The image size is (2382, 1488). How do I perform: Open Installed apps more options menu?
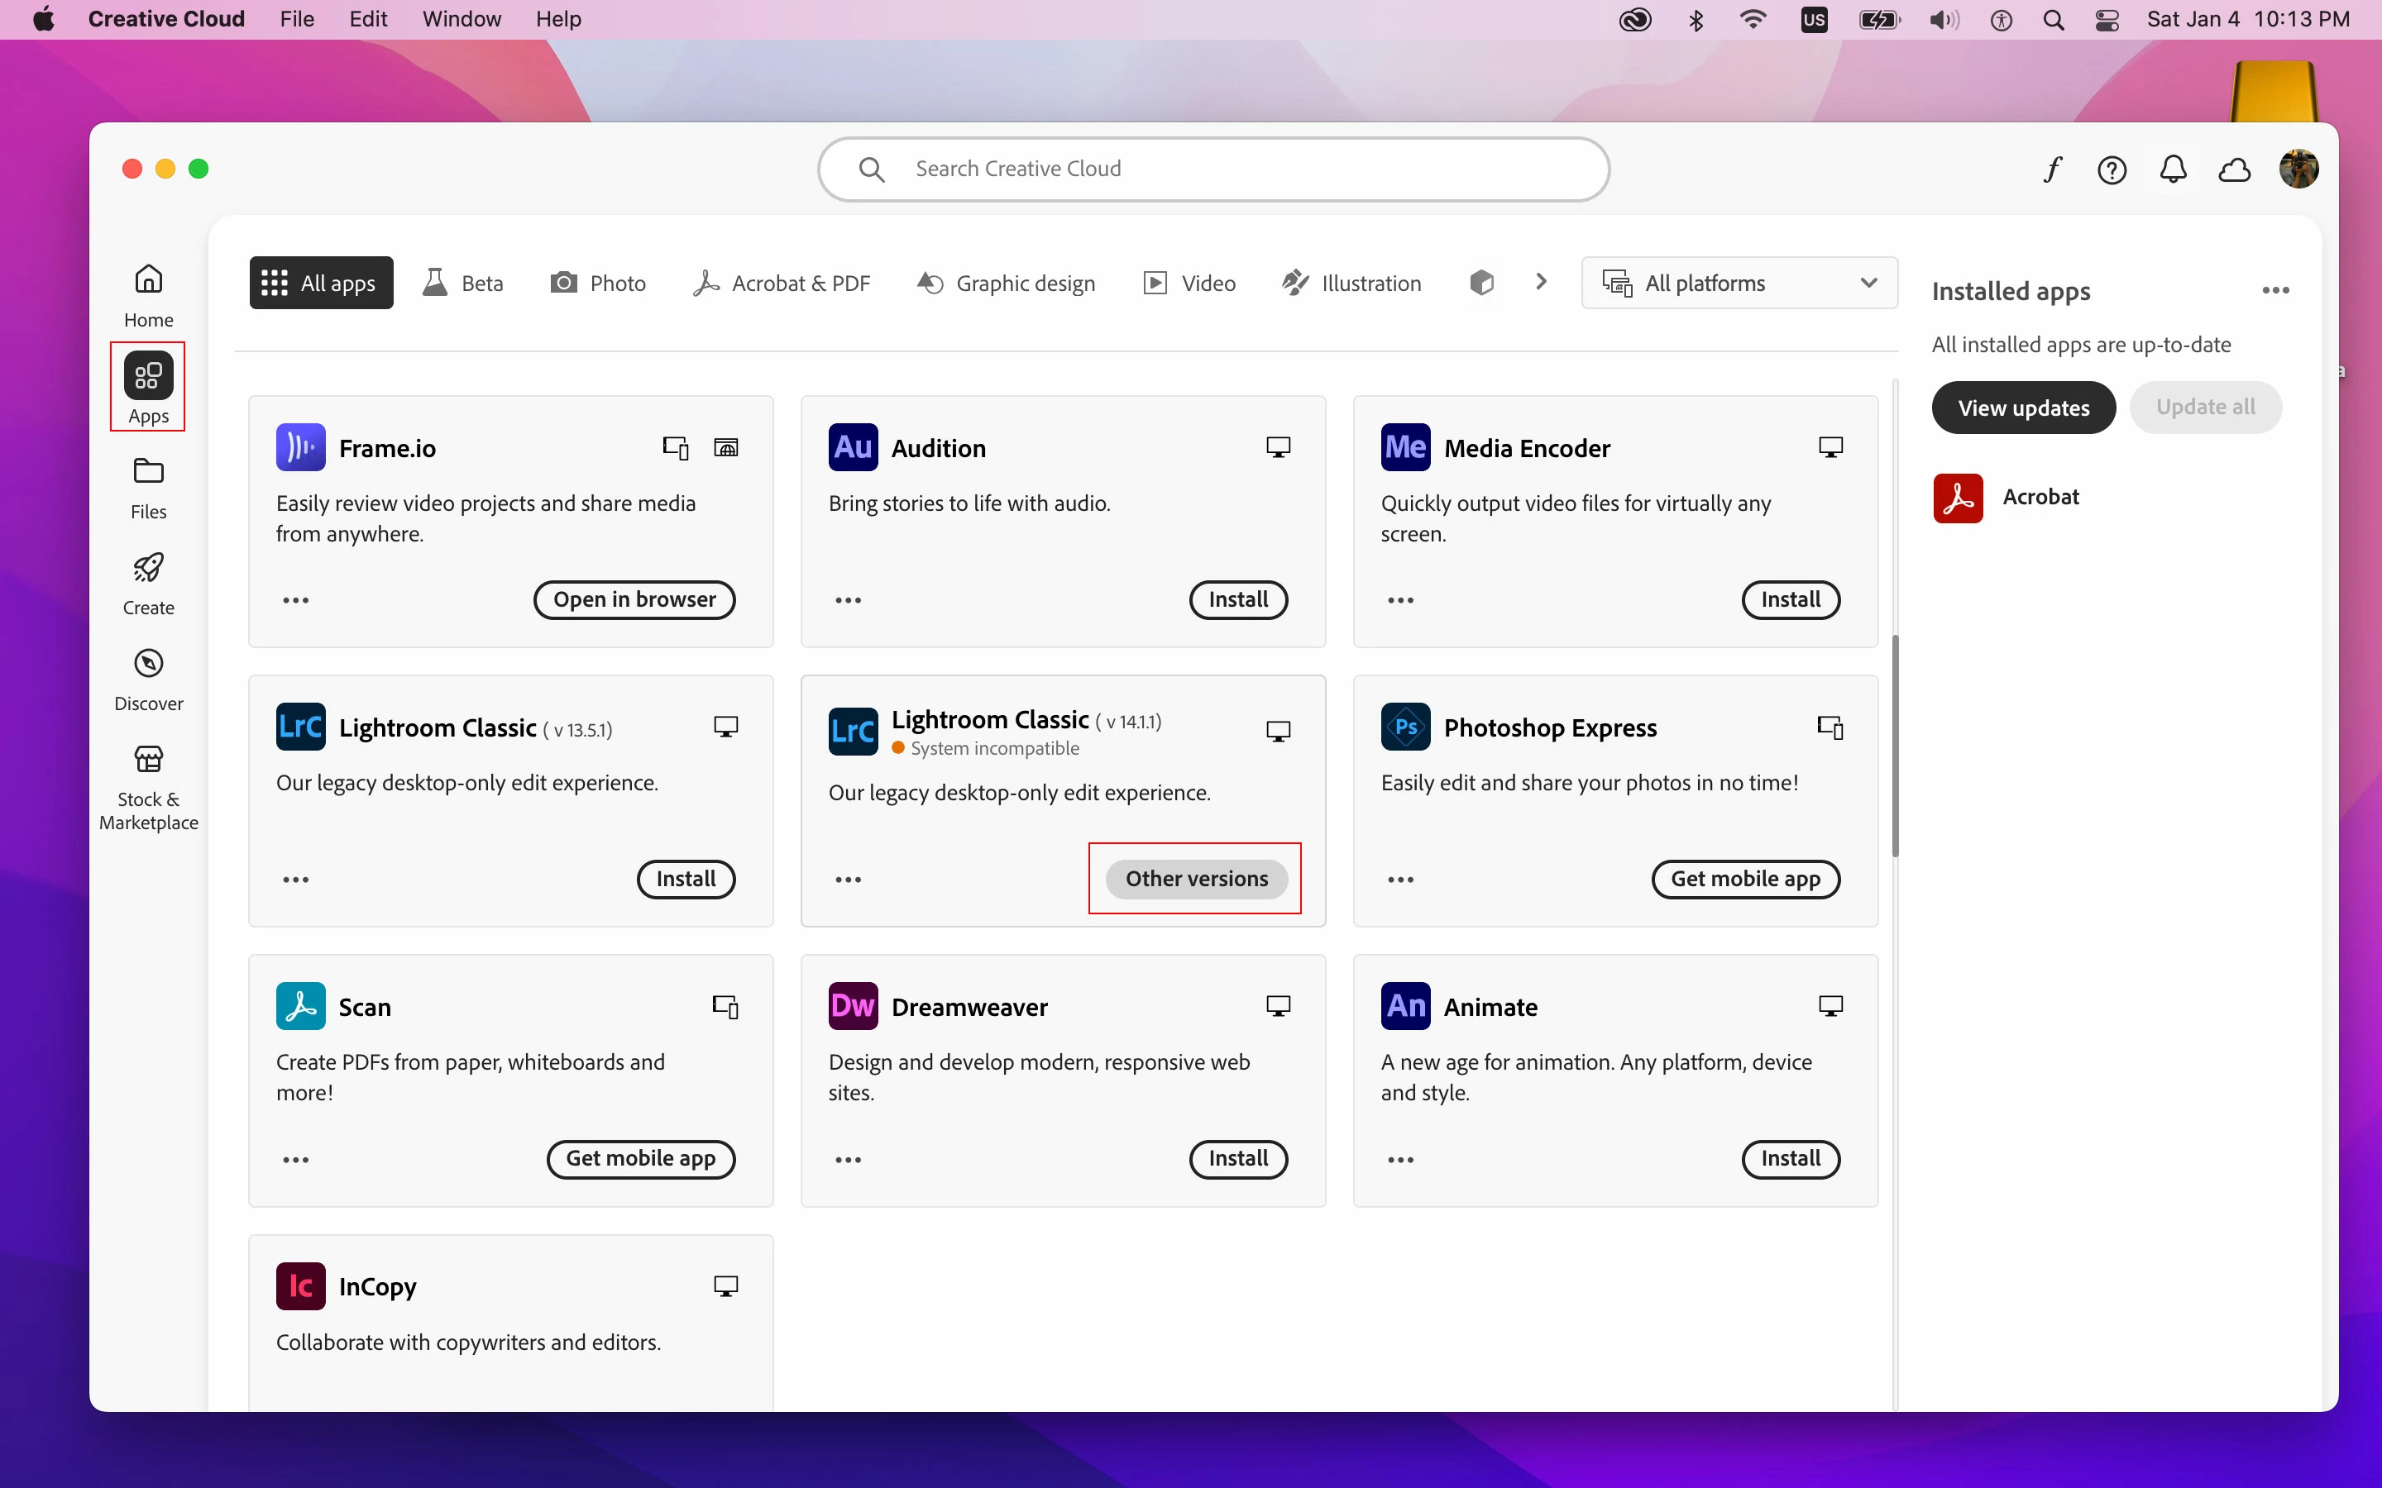point(2274,290)
